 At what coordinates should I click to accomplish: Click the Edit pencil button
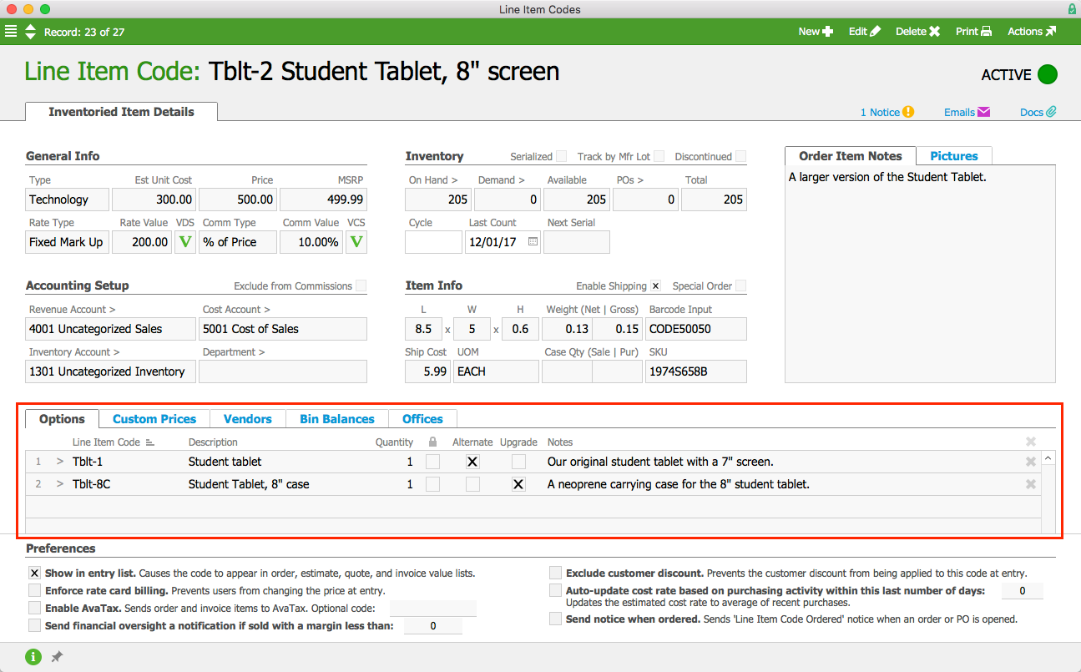point(865,32)
